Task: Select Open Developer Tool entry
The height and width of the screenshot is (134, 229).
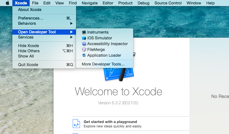Action: coord(44,32)
